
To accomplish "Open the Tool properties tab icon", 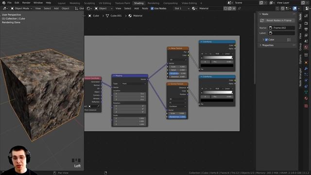I will coord(306,16).
